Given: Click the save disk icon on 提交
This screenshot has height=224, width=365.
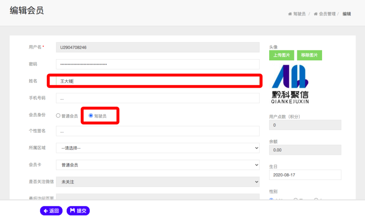Looking at the screenshot, I should [72, 211].
